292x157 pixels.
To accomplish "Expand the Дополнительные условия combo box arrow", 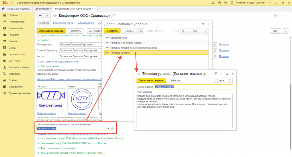I will pyautogui.click(x=108, y=128).
